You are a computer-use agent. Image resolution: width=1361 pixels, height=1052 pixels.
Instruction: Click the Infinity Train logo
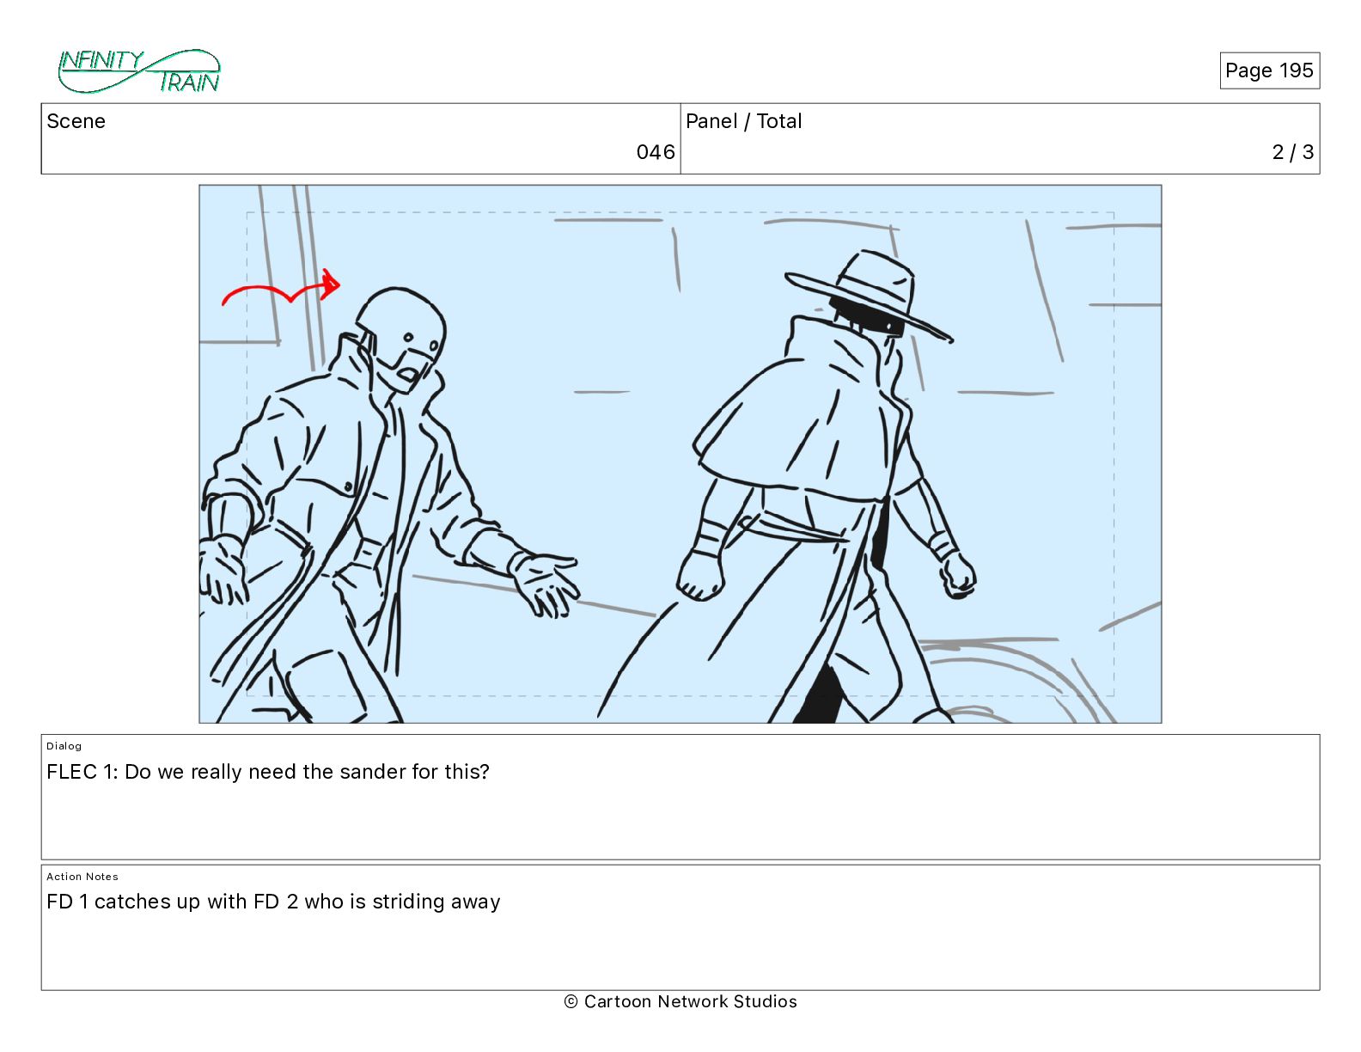(x=139, y=70)
